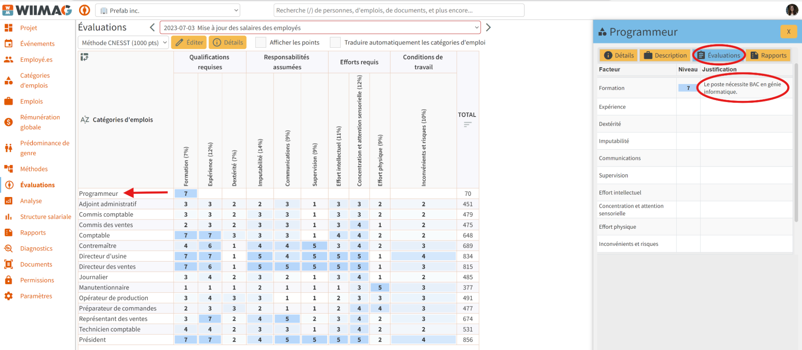
Task: Click the Paramètres gear icon
Action: (8, 296)
